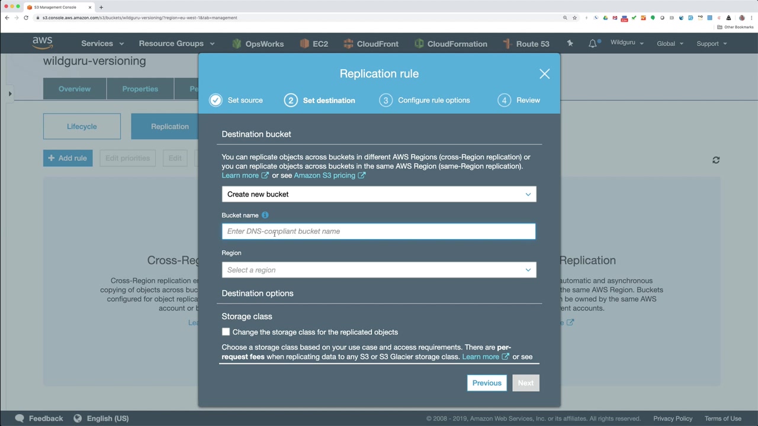Click the Add rule button

68,158
